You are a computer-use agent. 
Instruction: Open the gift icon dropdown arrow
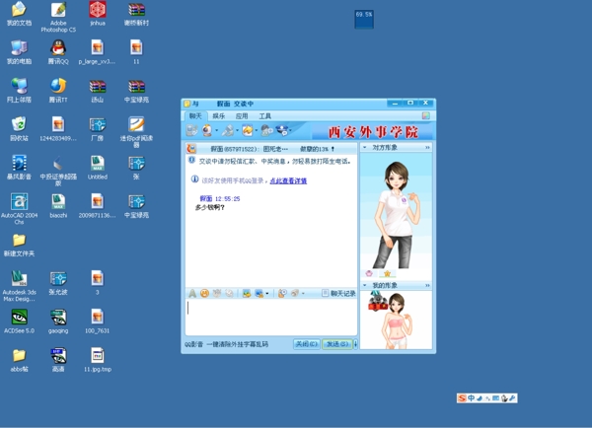[303, 294]
